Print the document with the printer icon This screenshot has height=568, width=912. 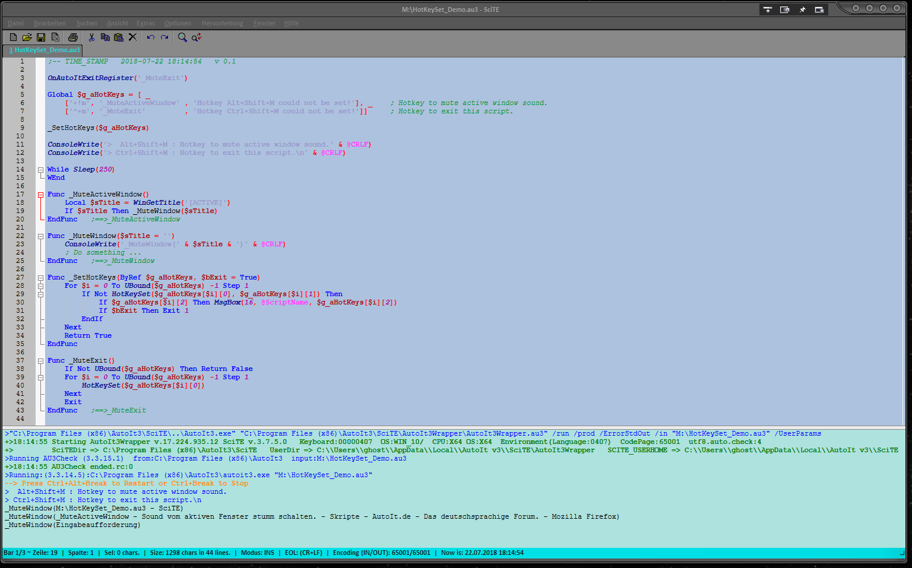(73, 37)
